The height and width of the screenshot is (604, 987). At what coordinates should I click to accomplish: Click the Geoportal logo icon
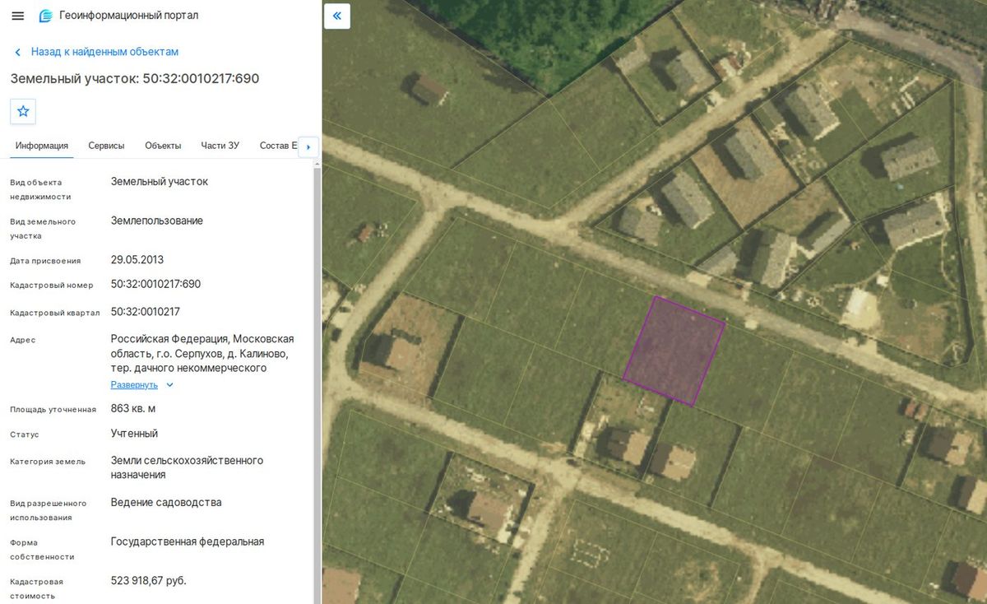(x=46, y=16)
